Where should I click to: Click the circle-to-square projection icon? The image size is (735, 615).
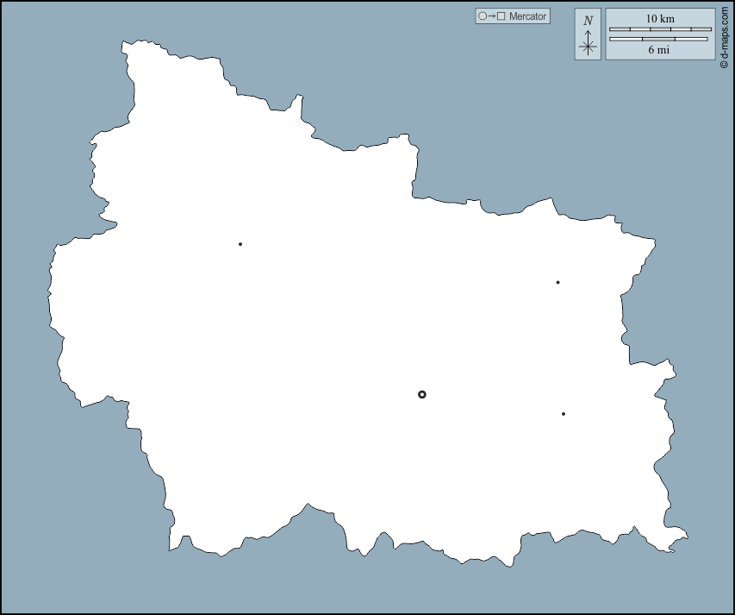click(491, 16)
